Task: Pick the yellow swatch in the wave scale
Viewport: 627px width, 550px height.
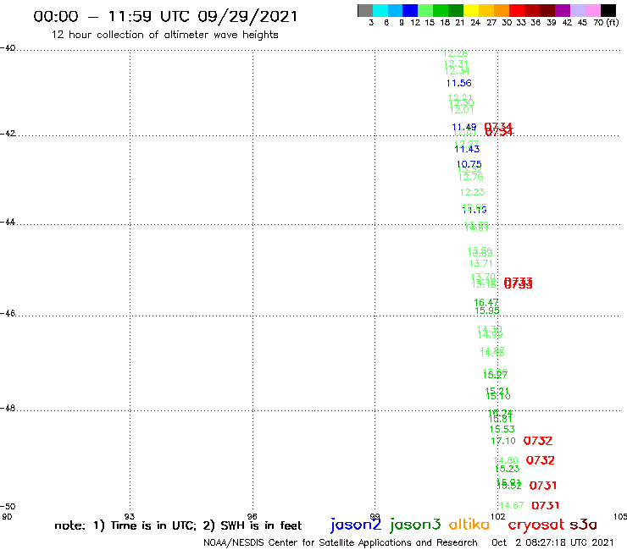Action: click(471, 10)
